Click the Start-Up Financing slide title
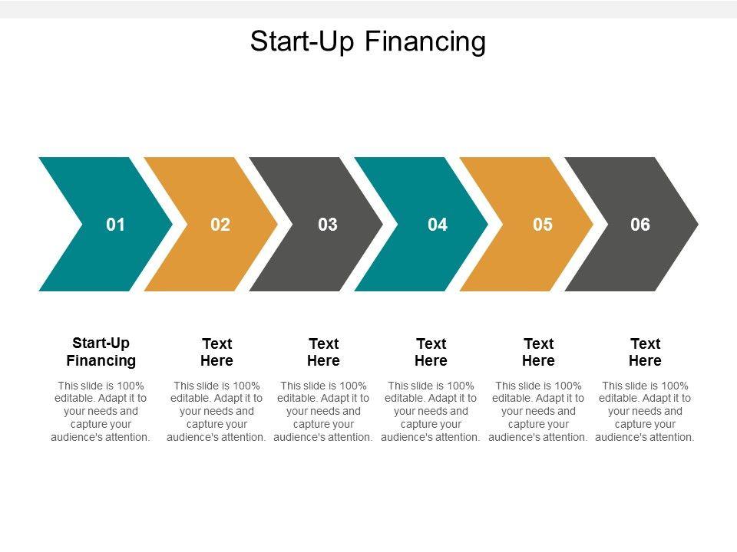The width and height of the screenshot is (737, 552). (x=368, y=41)
